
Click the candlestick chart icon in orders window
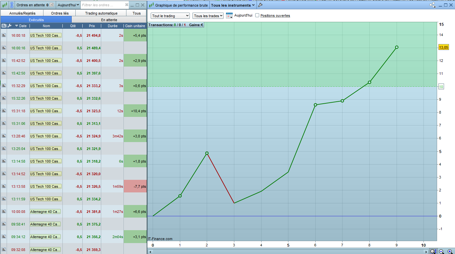click(x=4, y=5)
